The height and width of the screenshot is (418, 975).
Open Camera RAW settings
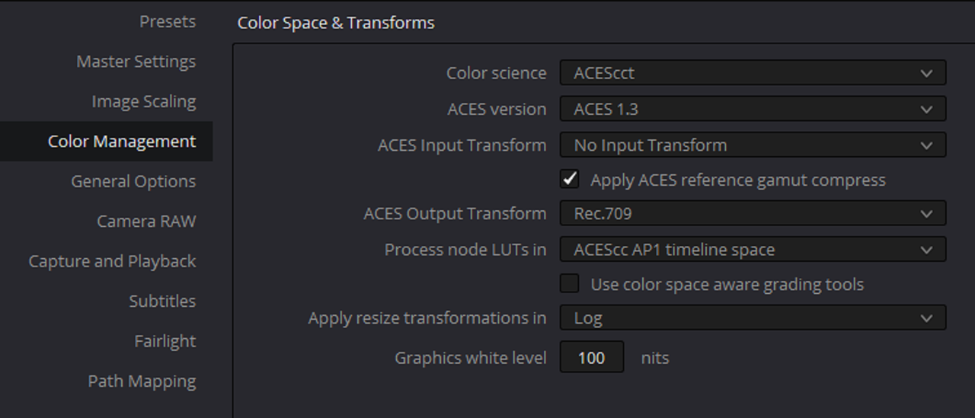tap(146, 222)
